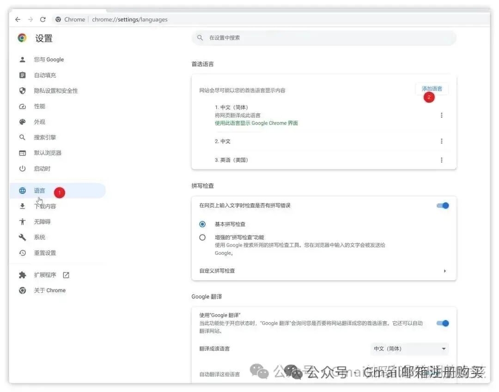Open 下载内容 using the download icon
Image resolution: width=499 pixels, height=392 pixels.
click(23, 206)
